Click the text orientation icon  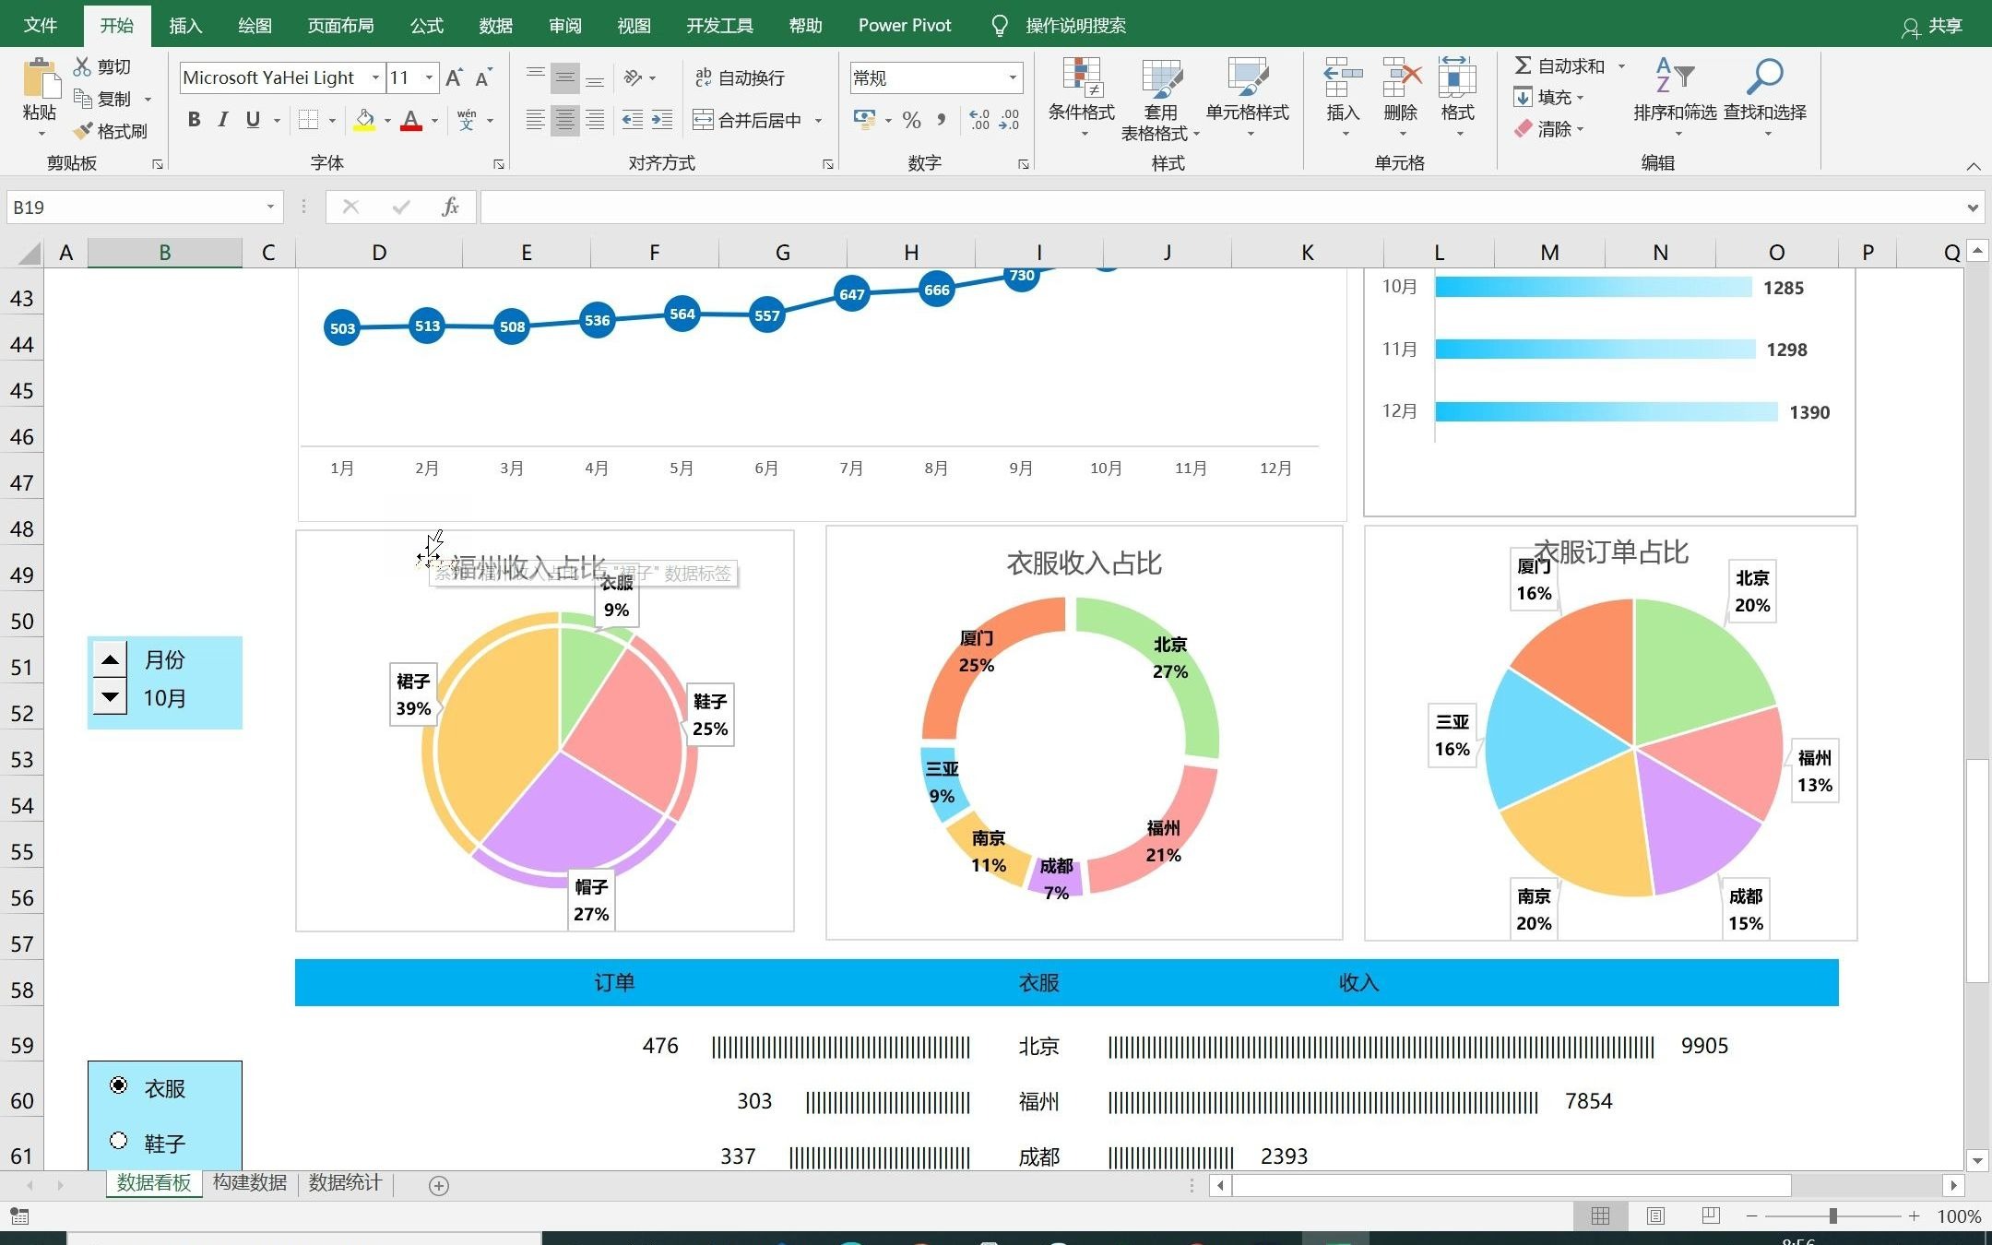pyautogui.click(x=634, y=77)
